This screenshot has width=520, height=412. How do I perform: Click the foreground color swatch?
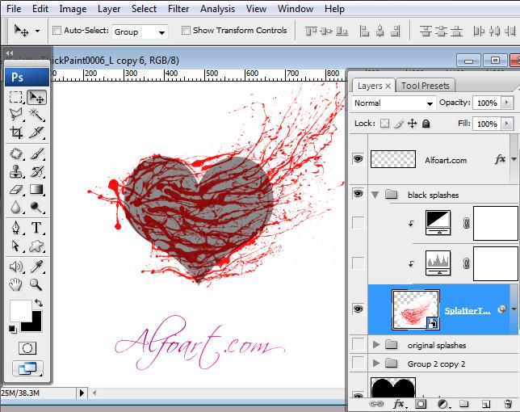19,310
